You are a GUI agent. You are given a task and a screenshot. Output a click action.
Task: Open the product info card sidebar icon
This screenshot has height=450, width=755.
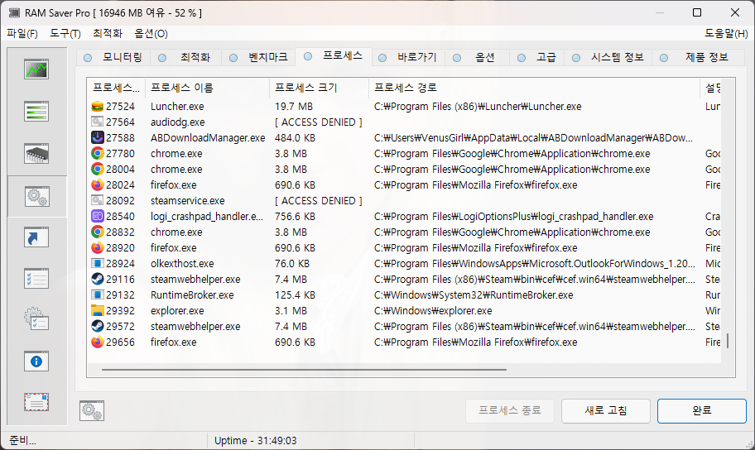point(36,402)
